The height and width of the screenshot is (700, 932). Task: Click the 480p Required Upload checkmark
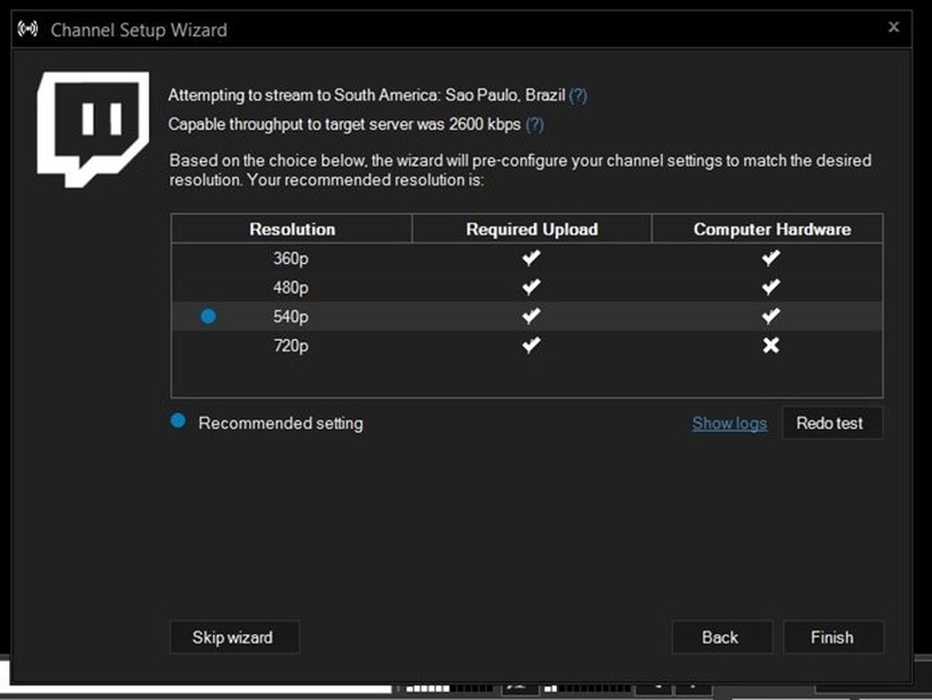point(531,286)
